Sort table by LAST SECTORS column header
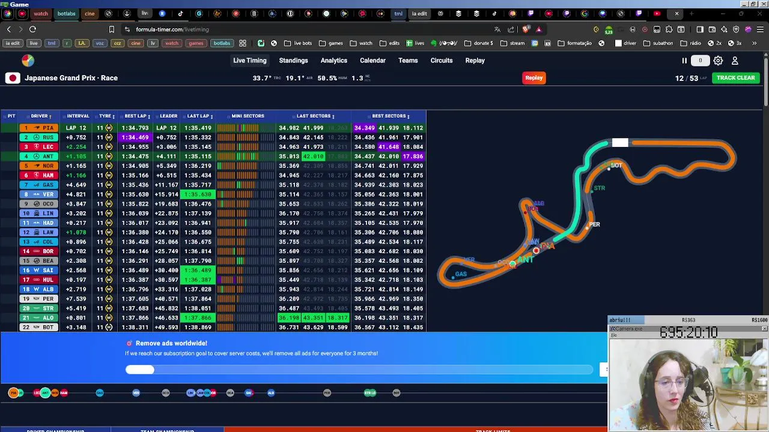The height and width of the screenshot is (432, 769). click(x=315, y=116)
